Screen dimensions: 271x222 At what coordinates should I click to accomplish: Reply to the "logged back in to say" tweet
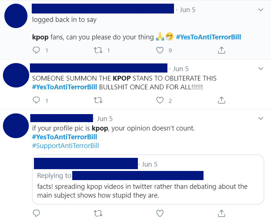click(36, 51)
